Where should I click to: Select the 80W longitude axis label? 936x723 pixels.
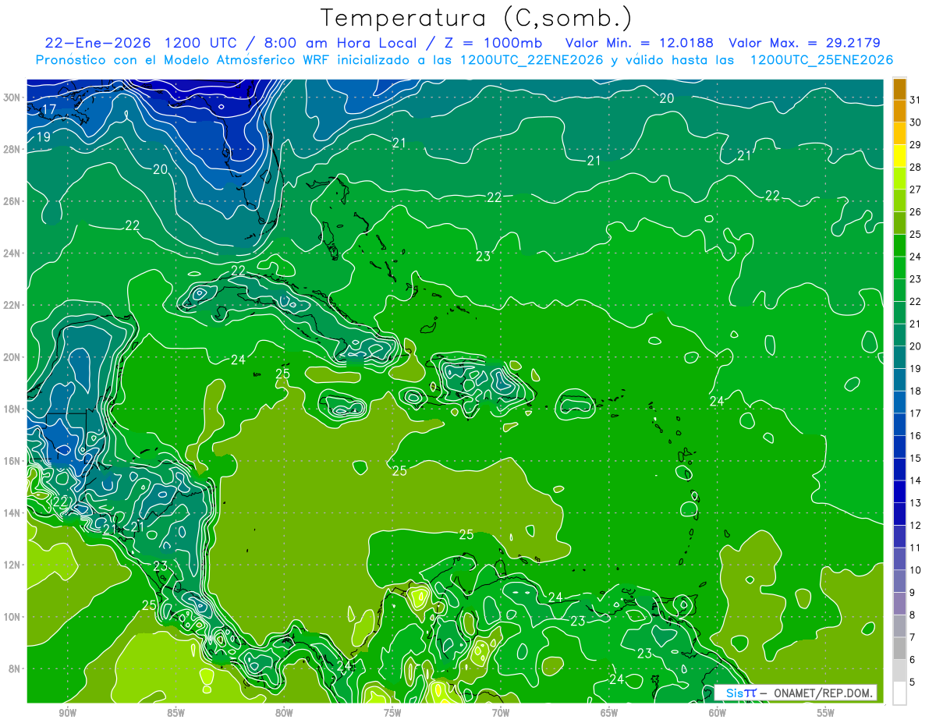click(284, 713)
